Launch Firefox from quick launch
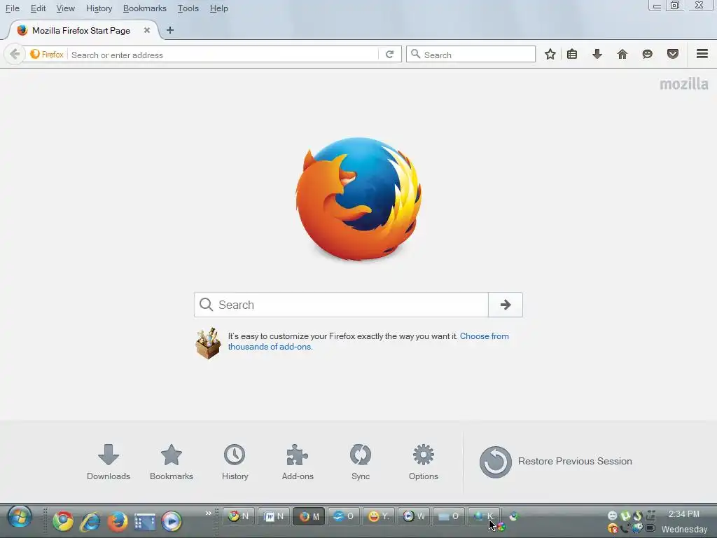 click(118, 520)
